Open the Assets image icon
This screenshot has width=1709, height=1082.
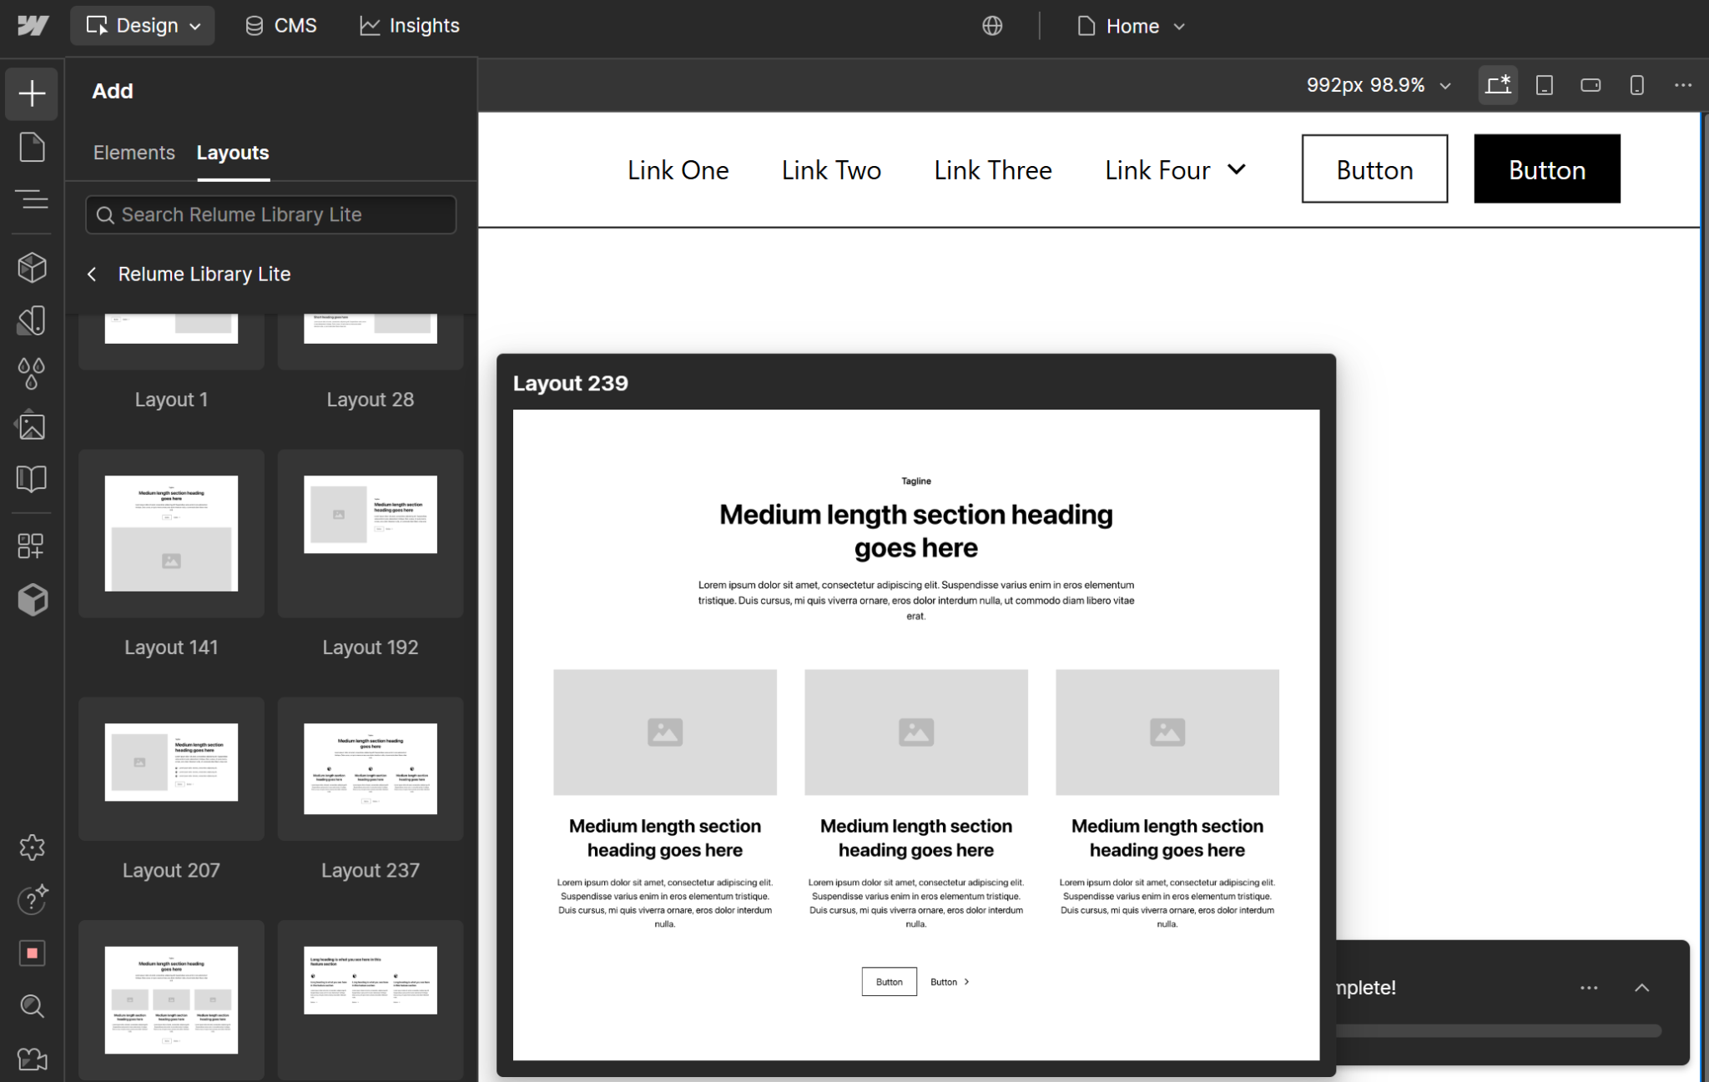click(x=32, y=426)
